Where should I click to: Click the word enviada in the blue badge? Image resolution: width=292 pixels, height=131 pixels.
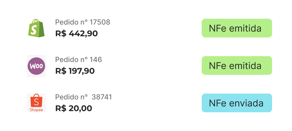pyautogui.click(x=246, y=103)
